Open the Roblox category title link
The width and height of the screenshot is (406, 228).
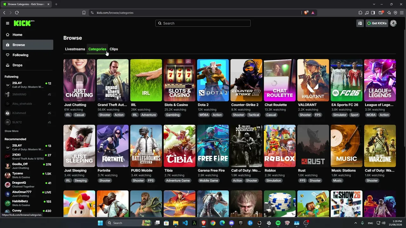click(x=270, y=170)
